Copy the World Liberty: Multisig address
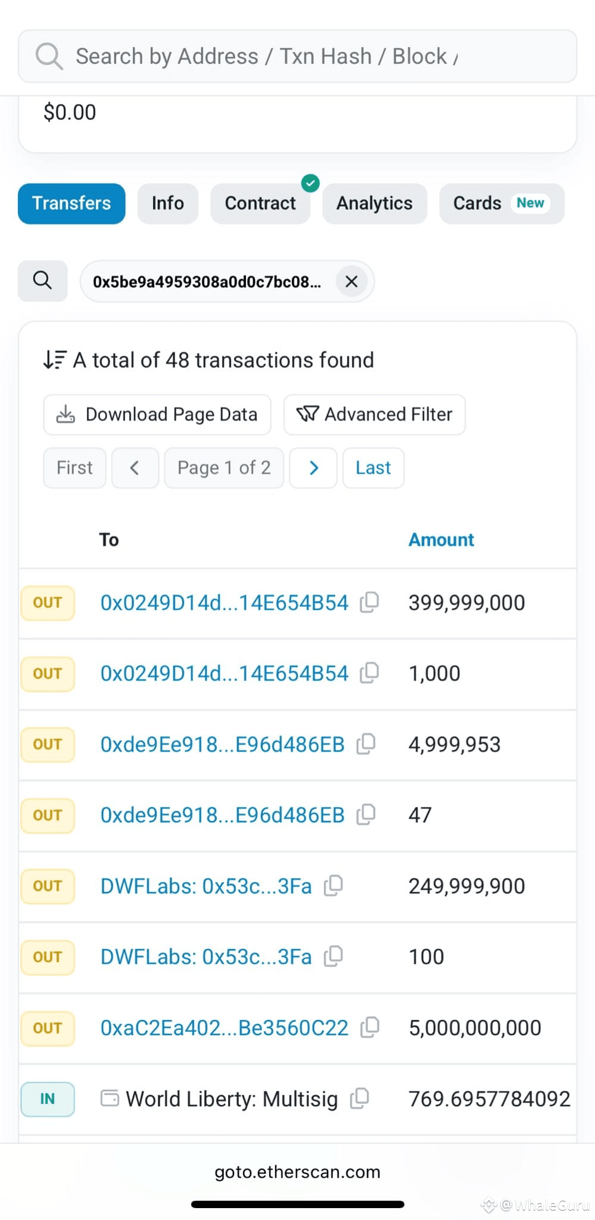 pos(360,1098)
